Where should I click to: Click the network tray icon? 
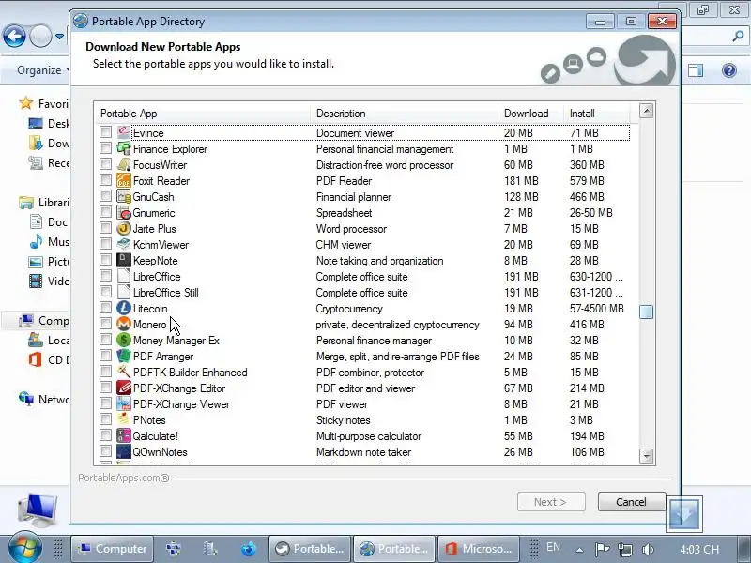pyautogui.click(x=624, y=549)
